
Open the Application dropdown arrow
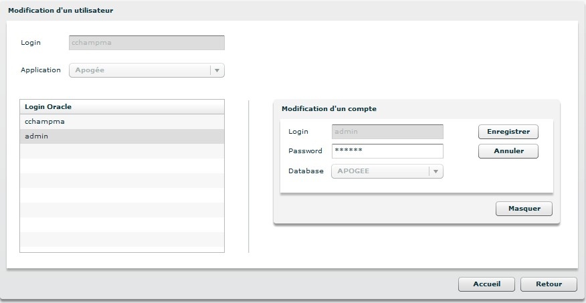click(217, 70)
